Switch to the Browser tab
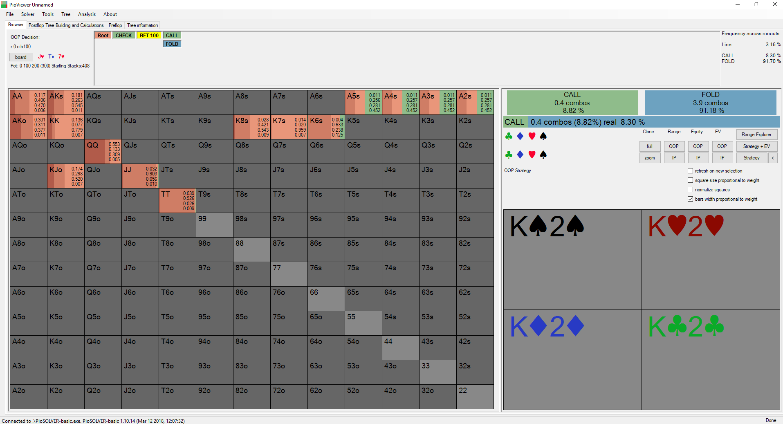Viewport: 783px width, 424px height. [x=16, y=25]
